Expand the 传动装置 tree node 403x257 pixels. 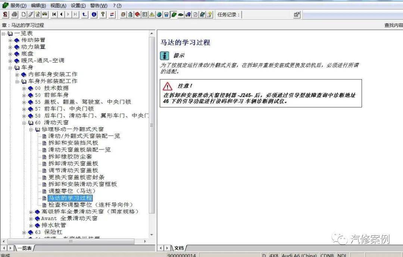point(10,40)
